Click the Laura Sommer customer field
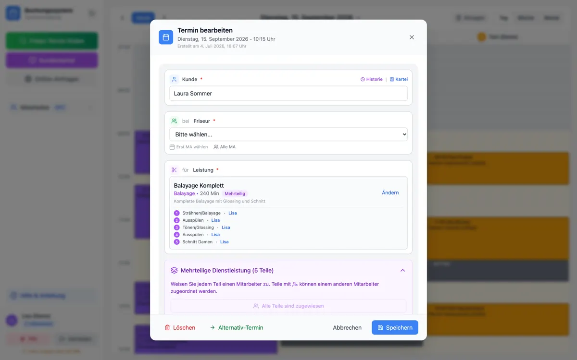Screen dimensions: 577x360 (288, 94)
